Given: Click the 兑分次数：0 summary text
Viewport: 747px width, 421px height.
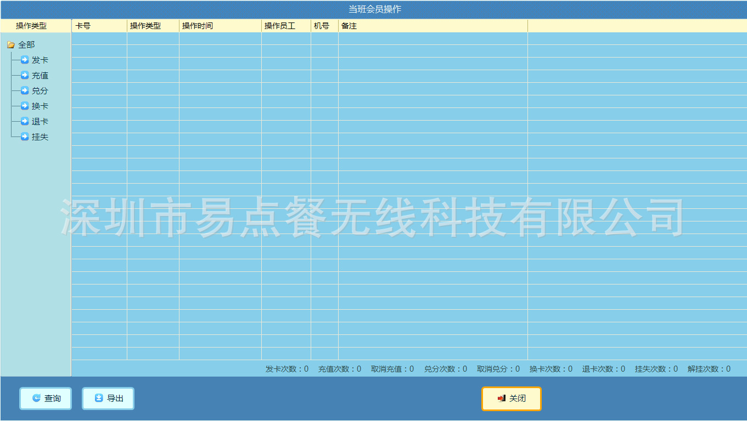Looking at the screenshot, I should 446,369.
